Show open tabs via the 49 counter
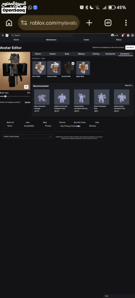This screenshot has height=298, width=135. (x=108, y=23)
